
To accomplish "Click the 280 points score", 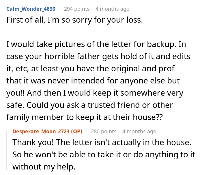I will 104,132.
